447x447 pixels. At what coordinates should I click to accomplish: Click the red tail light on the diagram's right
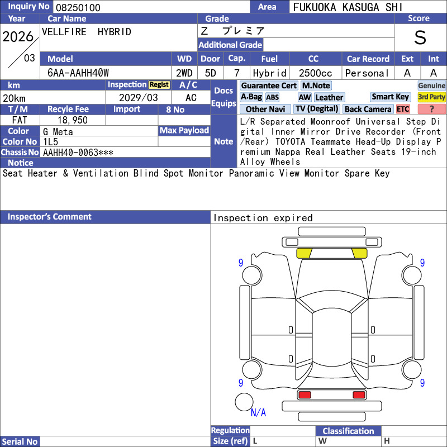(359, 395)
